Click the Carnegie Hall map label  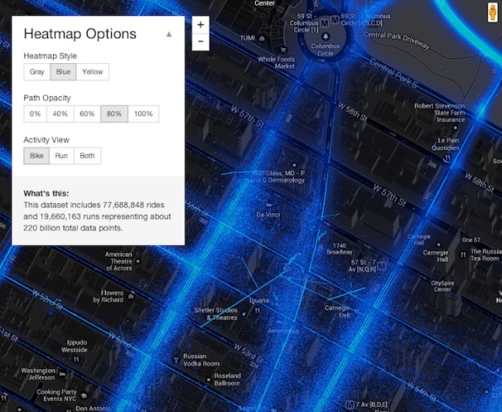[x=435, y=256]
